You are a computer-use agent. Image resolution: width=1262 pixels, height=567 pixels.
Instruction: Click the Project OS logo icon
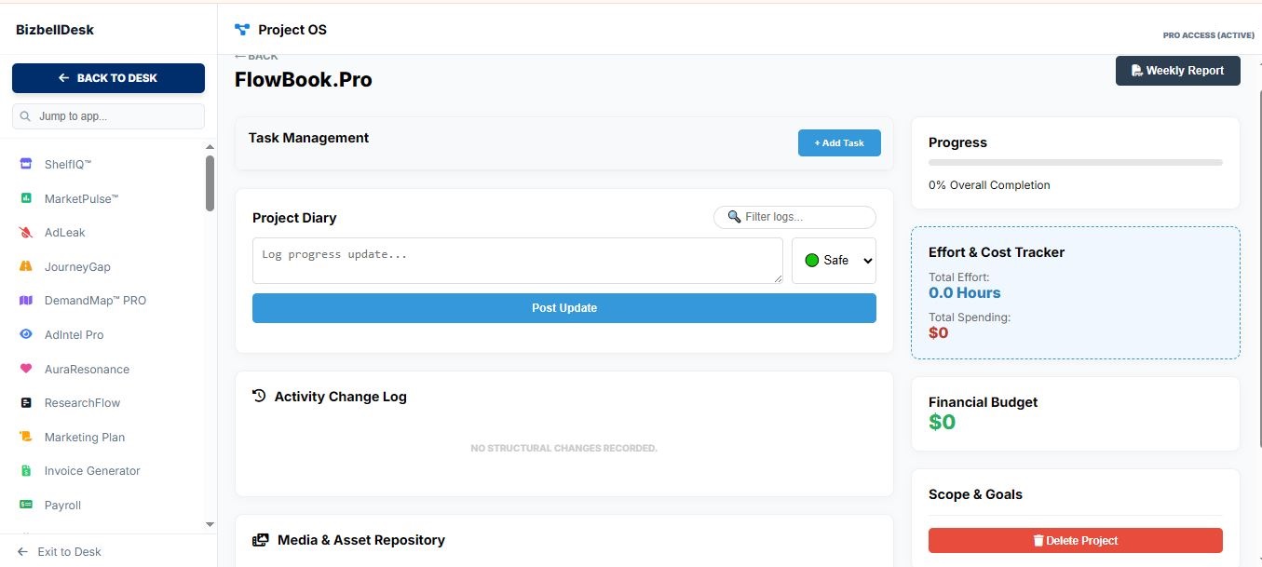point(242,29)
